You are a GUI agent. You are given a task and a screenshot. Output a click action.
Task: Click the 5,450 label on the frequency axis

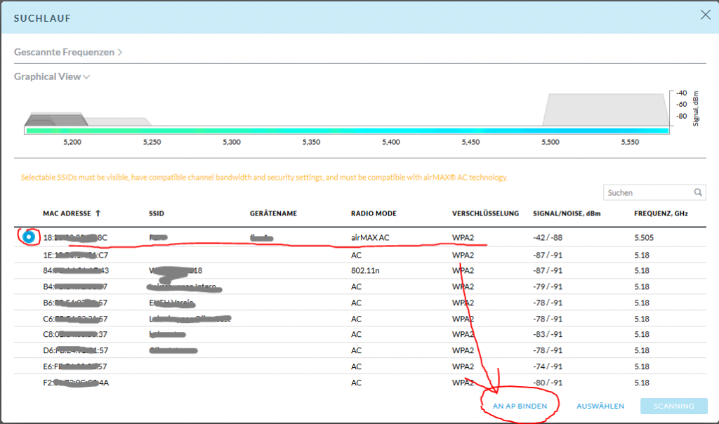[470, 142]
